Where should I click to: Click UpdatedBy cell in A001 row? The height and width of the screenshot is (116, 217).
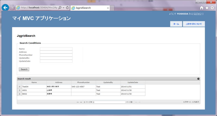108,90
